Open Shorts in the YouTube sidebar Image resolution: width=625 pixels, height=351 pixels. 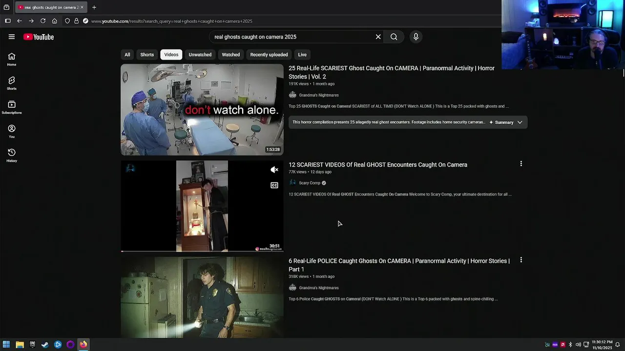pos(12,83)
